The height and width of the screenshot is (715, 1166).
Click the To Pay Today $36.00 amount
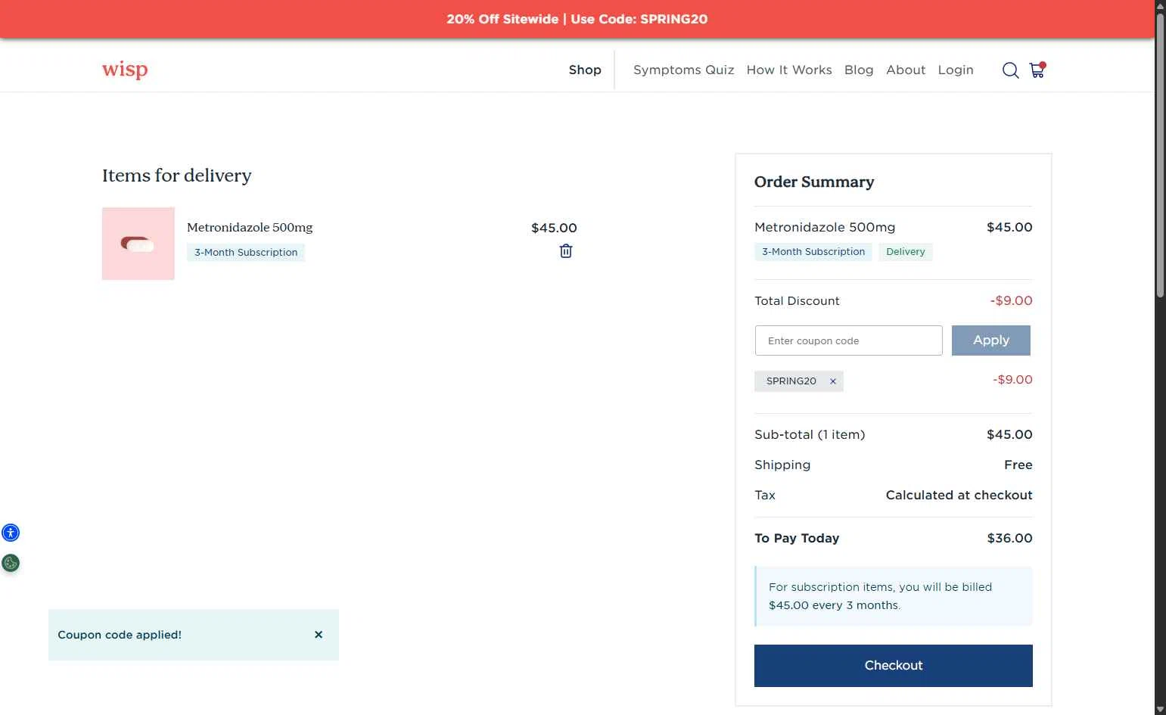tap(1009, 538)
